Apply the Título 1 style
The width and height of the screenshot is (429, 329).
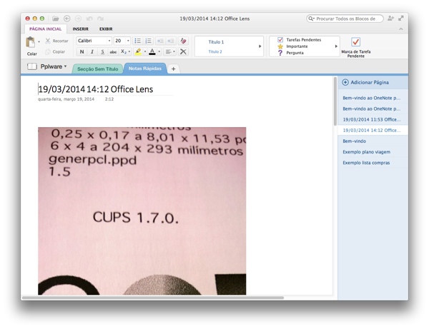click(x=216, y=42)
